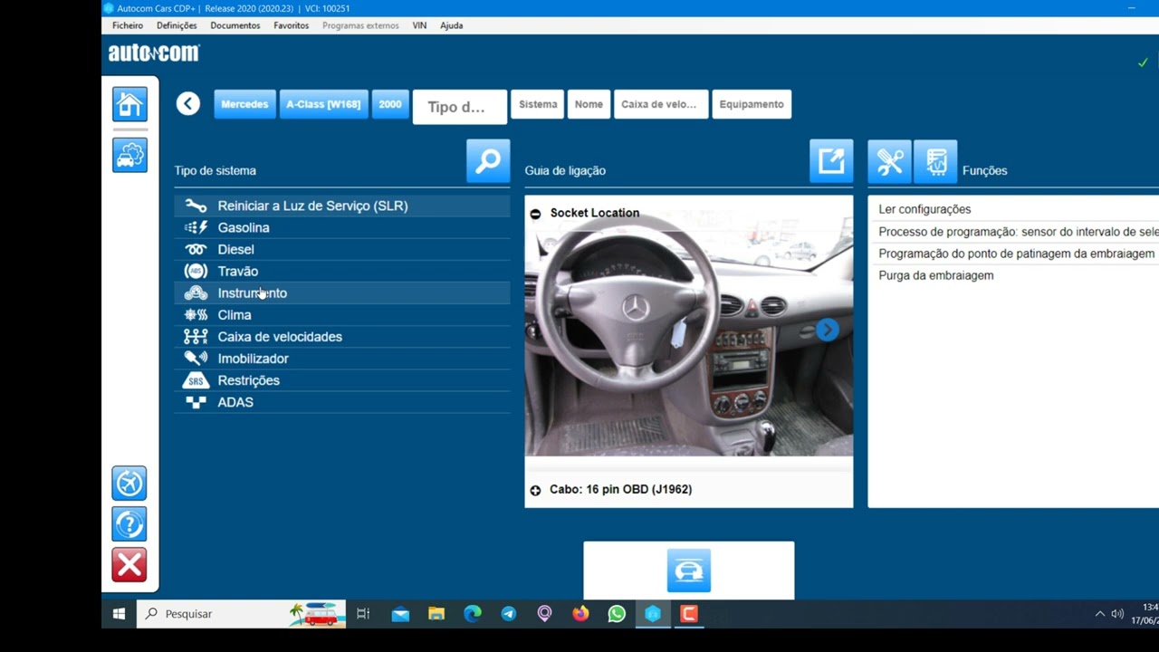Show hidden system tray icons
The width and height of the screenshot is (1159, 652).
click(x=1100, y=614)
